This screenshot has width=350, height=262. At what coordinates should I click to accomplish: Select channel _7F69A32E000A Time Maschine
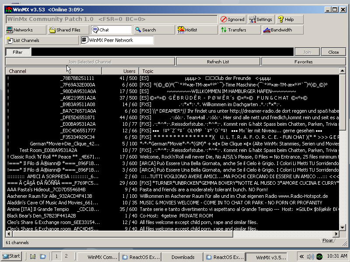point(172,85)
